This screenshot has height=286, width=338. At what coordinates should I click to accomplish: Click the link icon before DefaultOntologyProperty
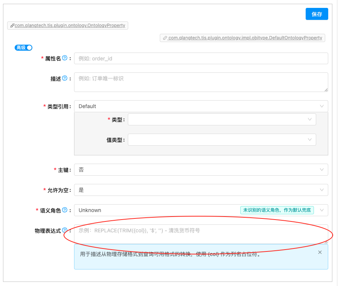pyautogui.click(x=165, y=38)
